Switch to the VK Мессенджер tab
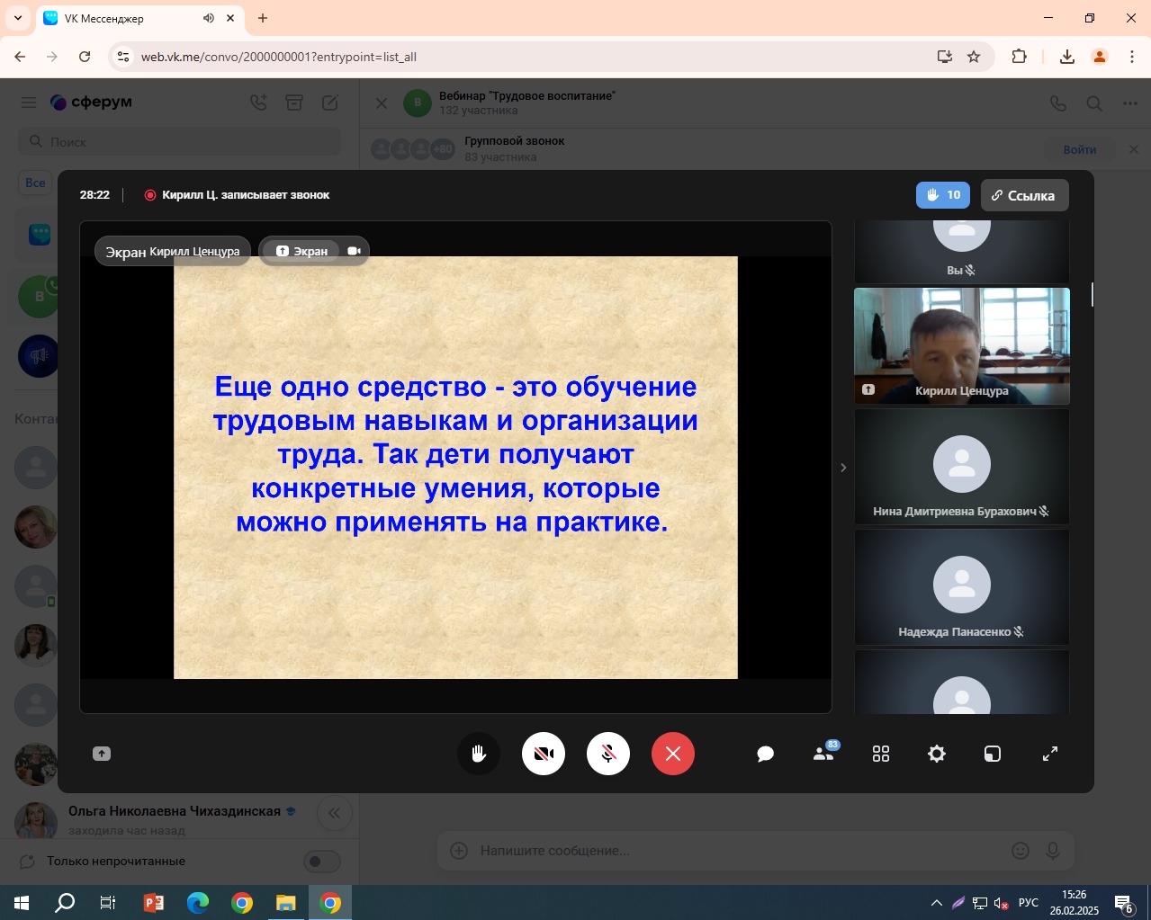Image resolution: width=1151 pixels, height=920 pixels. [135, 18]
